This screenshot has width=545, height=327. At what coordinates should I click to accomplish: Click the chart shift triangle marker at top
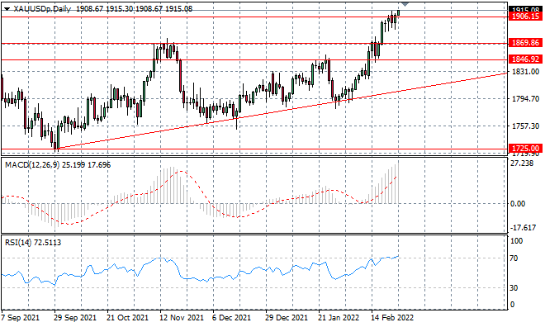[405, 4]
